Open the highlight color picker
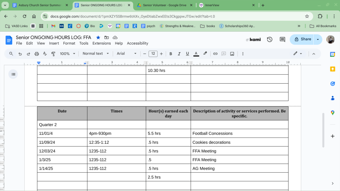The height and width of the screenshot is (191, 340). 205,54
